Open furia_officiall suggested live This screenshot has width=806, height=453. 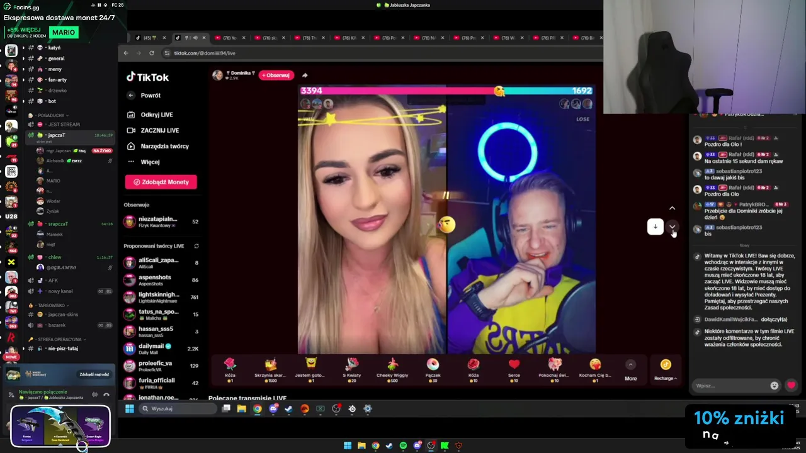coord(161,383)
